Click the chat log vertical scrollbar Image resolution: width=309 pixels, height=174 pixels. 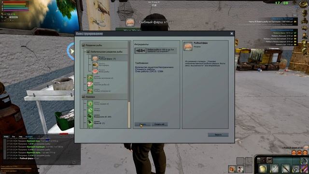(5, 149)
